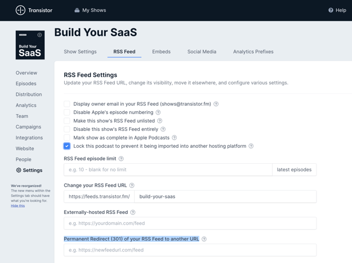This screenshot has width=352, height=263.
Task: Go to Overview in sidebar
Action: point(27,73)
